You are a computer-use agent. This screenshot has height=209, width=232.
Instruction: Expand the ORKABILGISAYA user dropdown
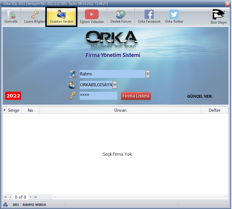click(x=115, y=85)
